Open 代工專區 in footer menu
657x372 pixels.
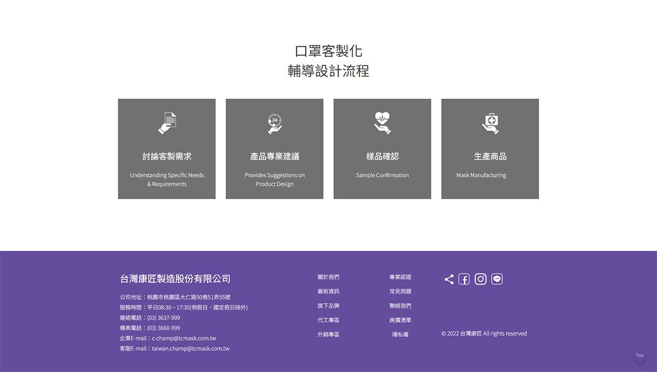[328, 320]
